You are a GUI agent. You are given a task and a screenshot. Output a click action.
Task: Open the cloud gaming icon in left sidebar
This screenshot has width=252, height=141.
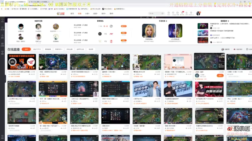click(3, 44)
